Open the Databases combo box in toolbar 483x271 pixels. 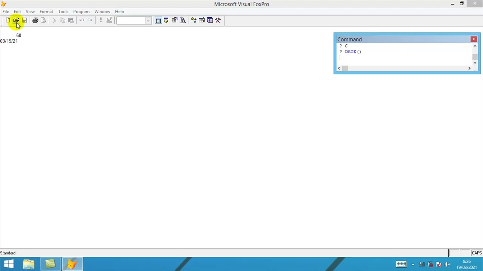[134, 20]
